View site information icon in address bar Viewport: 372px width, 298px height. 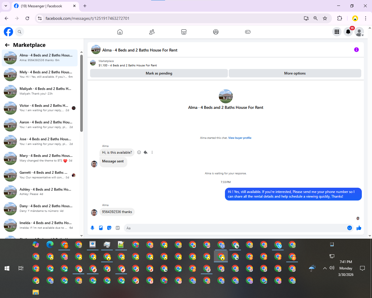tap(40, 18)
